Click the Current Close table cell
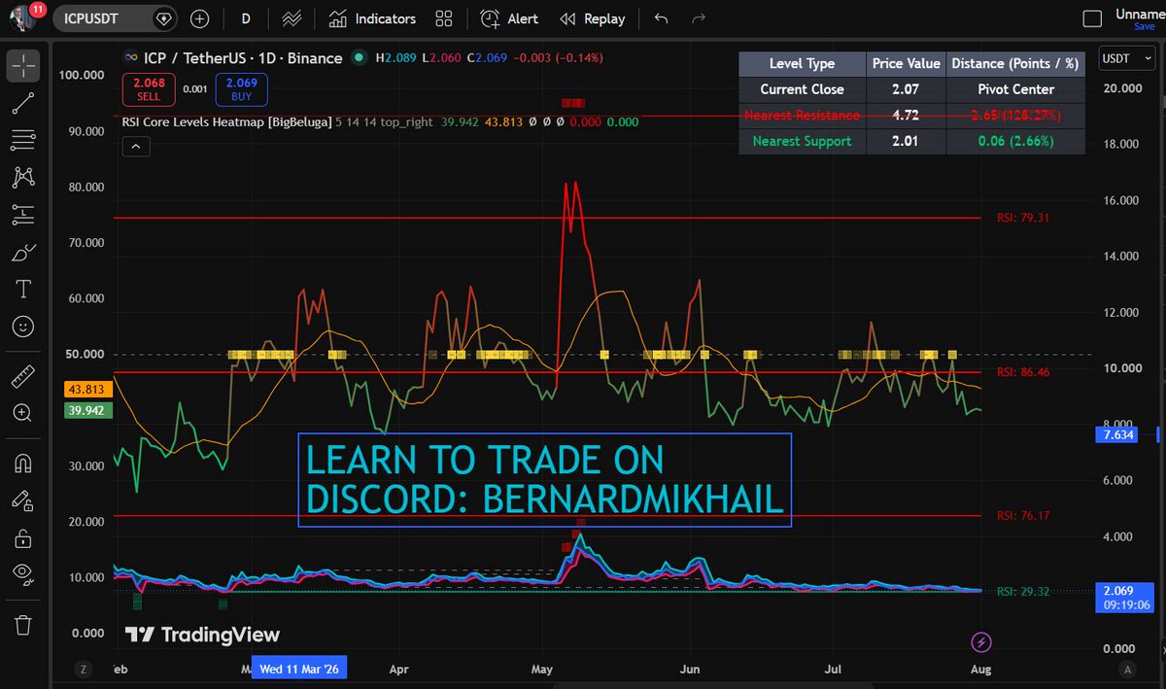The height and width of the screenshot is (689, 1166). 803,88
